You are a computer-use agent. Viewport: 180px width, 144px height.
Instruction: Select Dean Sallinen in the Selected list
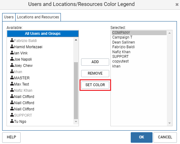pos(124,42)
